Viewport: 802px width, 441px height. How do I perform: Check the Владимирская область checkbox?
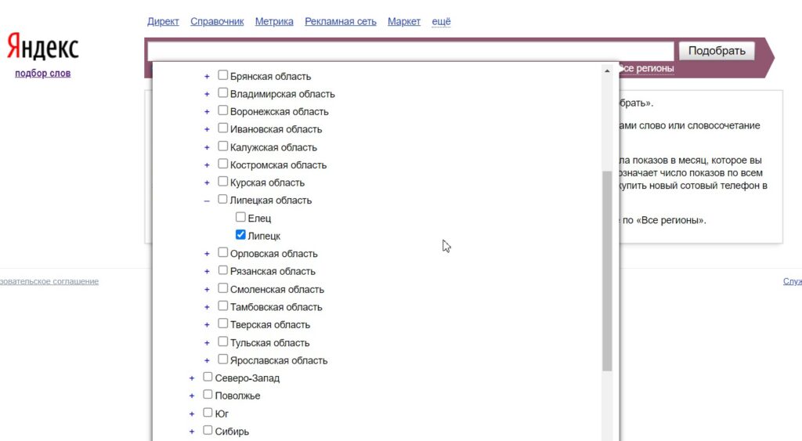click(222, 92)
